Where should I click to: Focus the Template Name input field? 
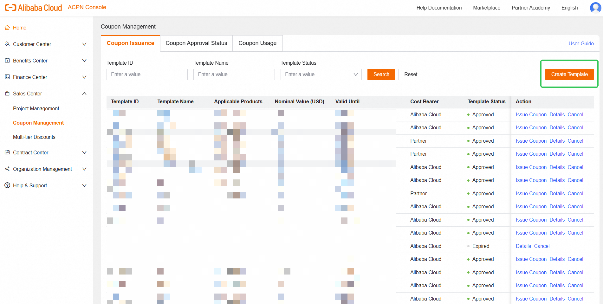pos(234,74)
